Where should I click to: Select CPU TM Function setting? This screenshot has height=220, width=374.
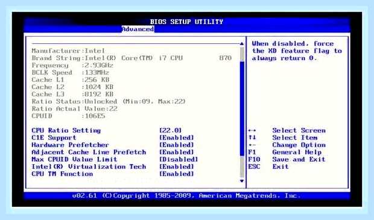(62, 174)
